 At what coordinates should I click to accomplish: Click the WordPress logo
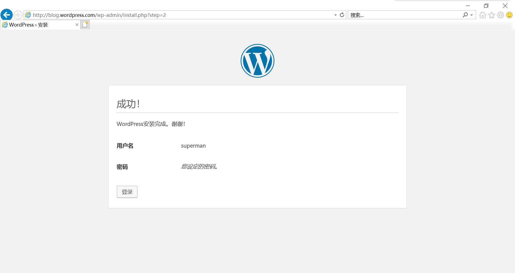tap(257, 61)
